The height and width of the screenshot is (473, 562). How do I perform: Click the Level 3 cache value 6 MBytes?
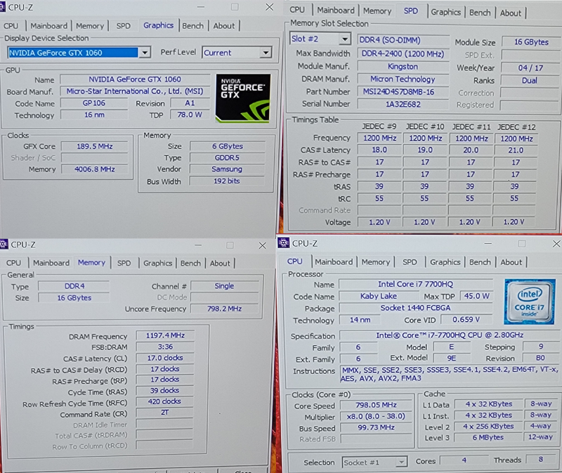pos(488,437)
